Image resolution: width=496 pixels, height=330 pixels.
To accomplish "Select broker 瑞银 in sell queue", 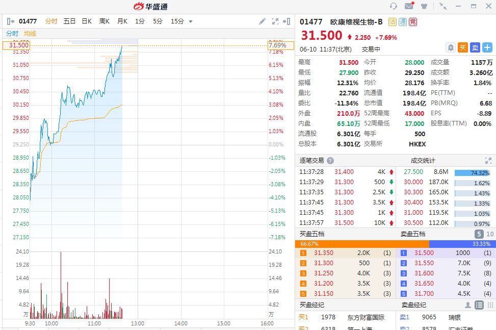I will click(x=455, y=317).
